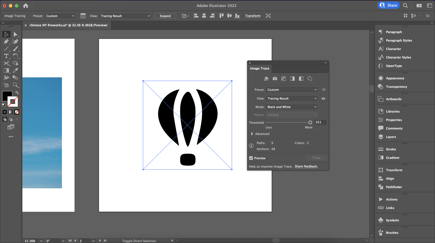Reset to default fill and stroke

[x=4, y=105]
